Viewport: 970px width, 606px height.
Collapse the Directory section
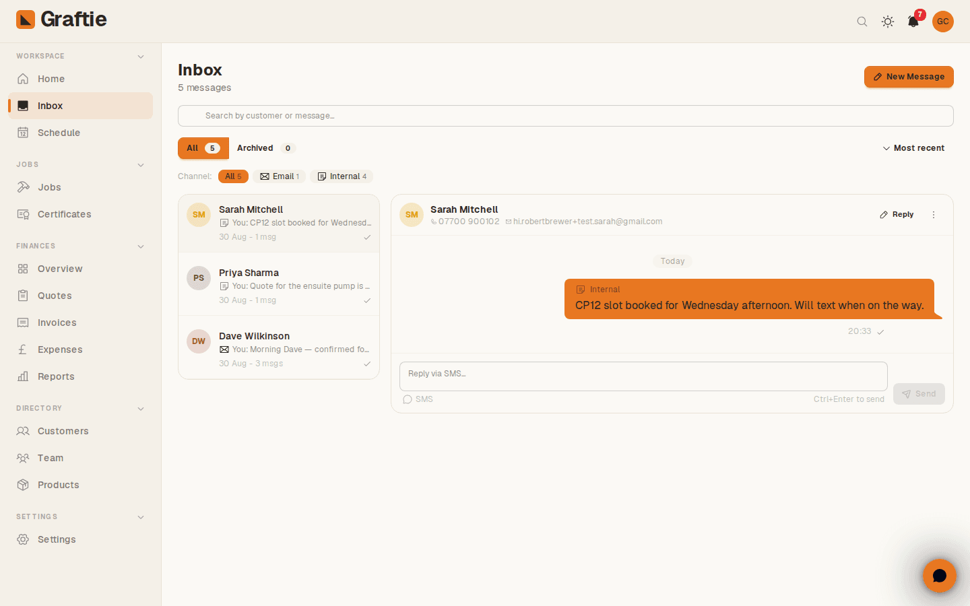(x=141, y=409)
